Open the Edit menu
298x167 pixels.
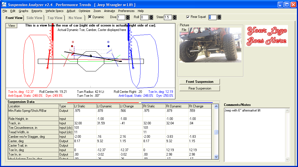click(13, 11)
